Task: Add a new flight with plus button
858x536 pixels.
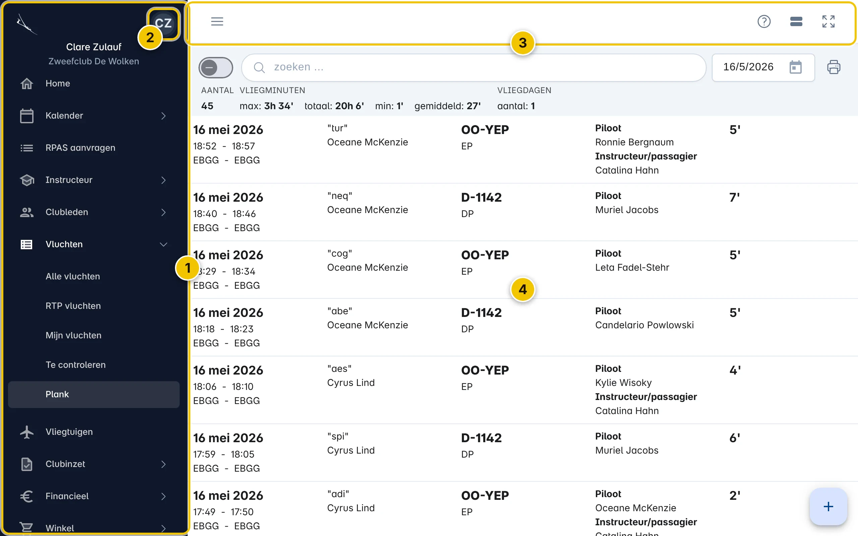Action: point(828,506)
